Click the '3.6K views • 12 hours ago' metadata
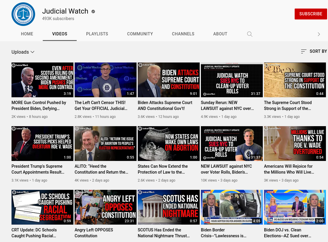 pyautogui.click(x=158, y=117)
